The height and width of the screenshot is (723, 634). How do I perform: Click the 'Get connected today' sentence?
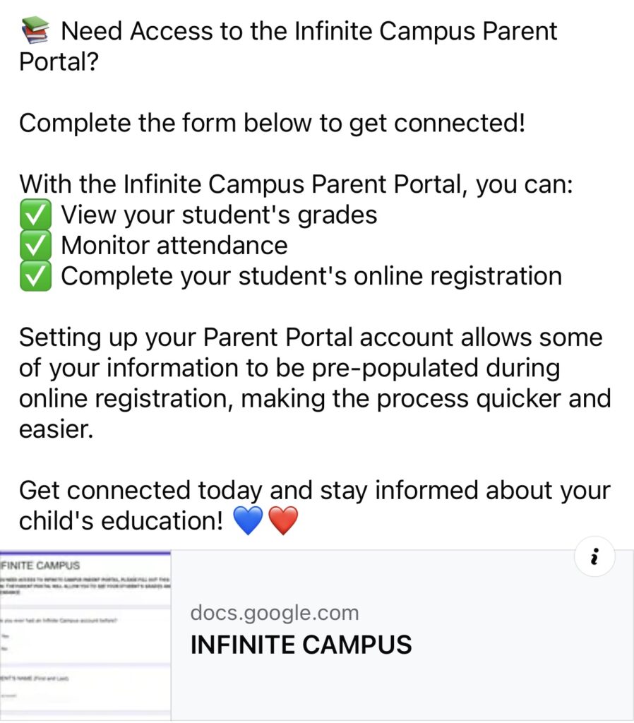click(x=314, y=506)
